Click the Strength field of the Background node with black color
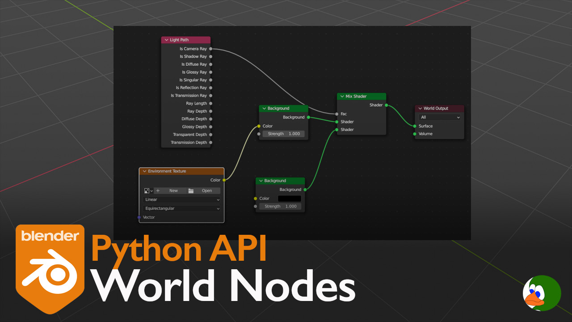Image resolution: width=572 pixels, height=322 pixels. (x=280, y=206)
